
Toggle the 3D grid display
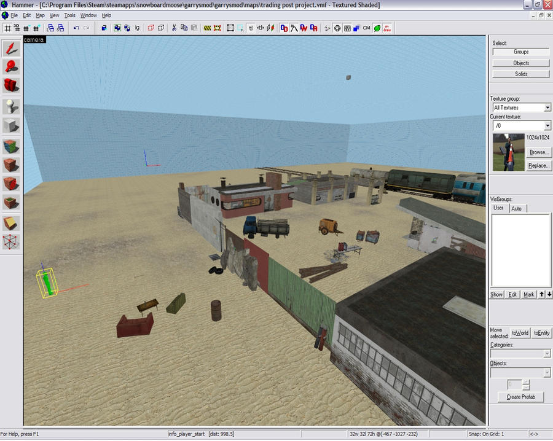[17, 28]
